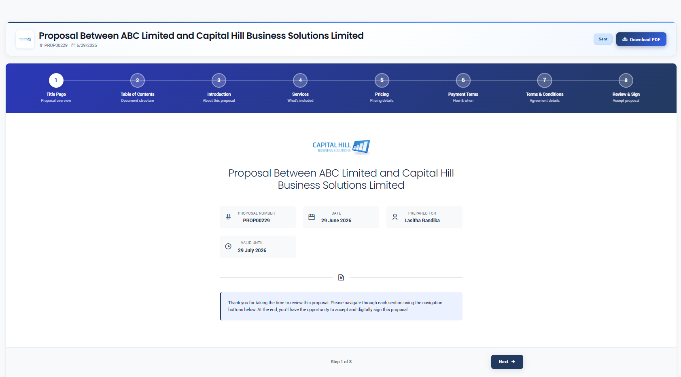Switch to the Introduction tab label

pyautogui.click(x=219, y=94)
